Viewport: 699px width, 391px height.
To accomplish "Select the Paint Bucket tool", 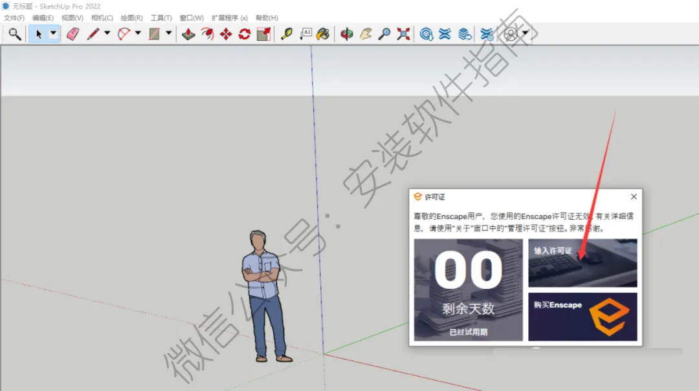I will coord(323,34).
